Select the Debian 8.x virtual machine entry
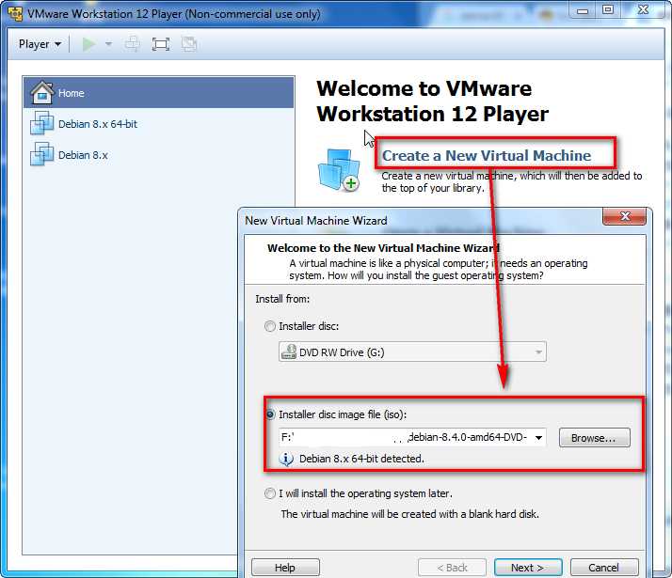This screenshot has width=672, height=578. click(158, 155)
